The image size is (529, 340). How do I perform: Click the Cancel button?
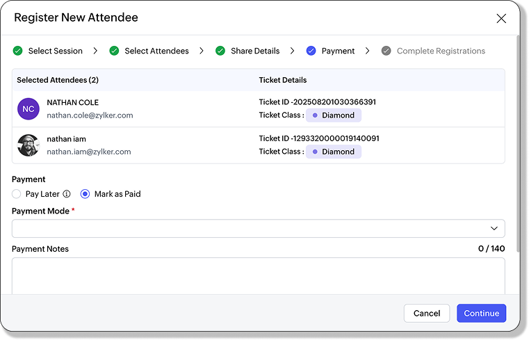pos(427,314)
